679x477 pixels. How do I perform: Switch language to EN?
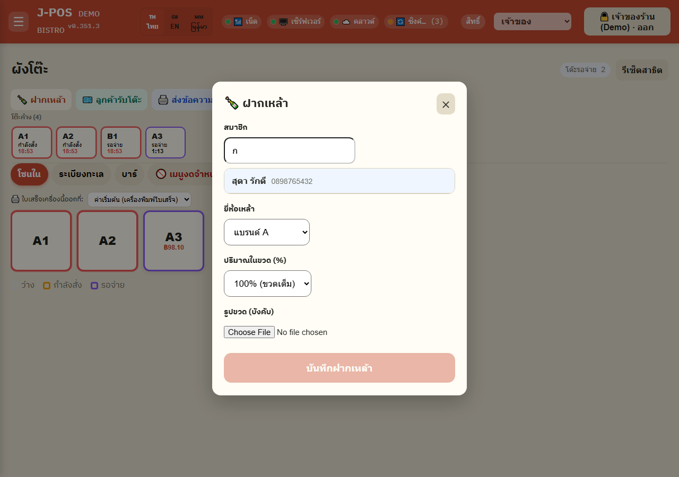(x=175, y=22)
